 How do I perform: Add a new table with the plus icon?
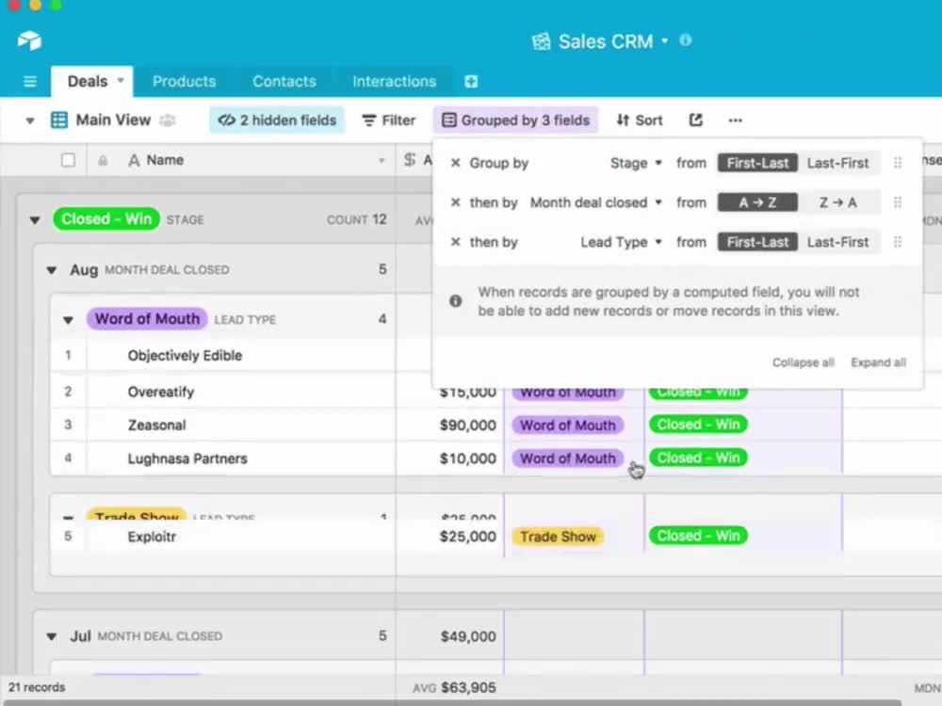[471, 82]
